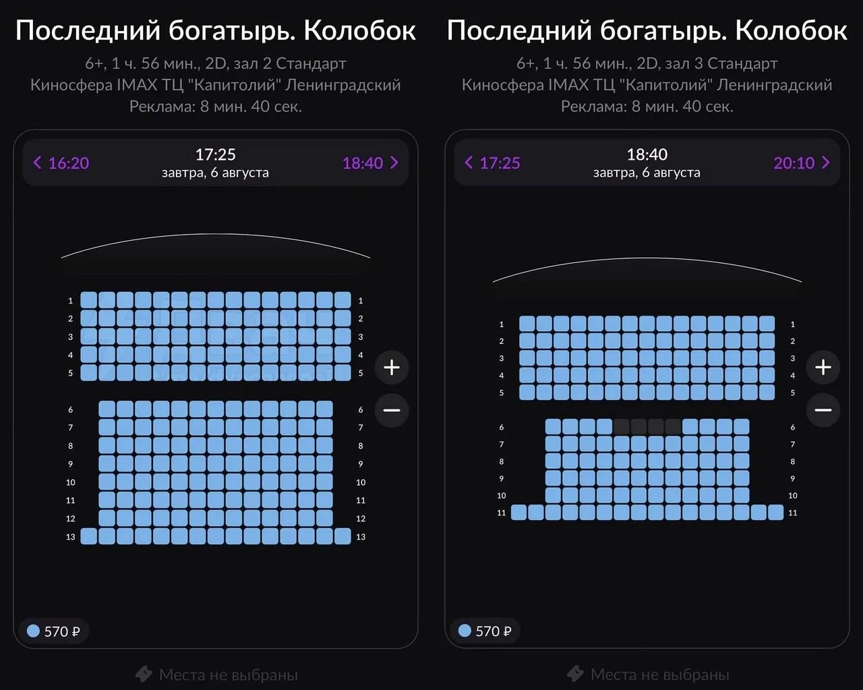Select first seat of row 6 in hall 3
The height and width of the screenshot is (690, 863).
point(553,426)
